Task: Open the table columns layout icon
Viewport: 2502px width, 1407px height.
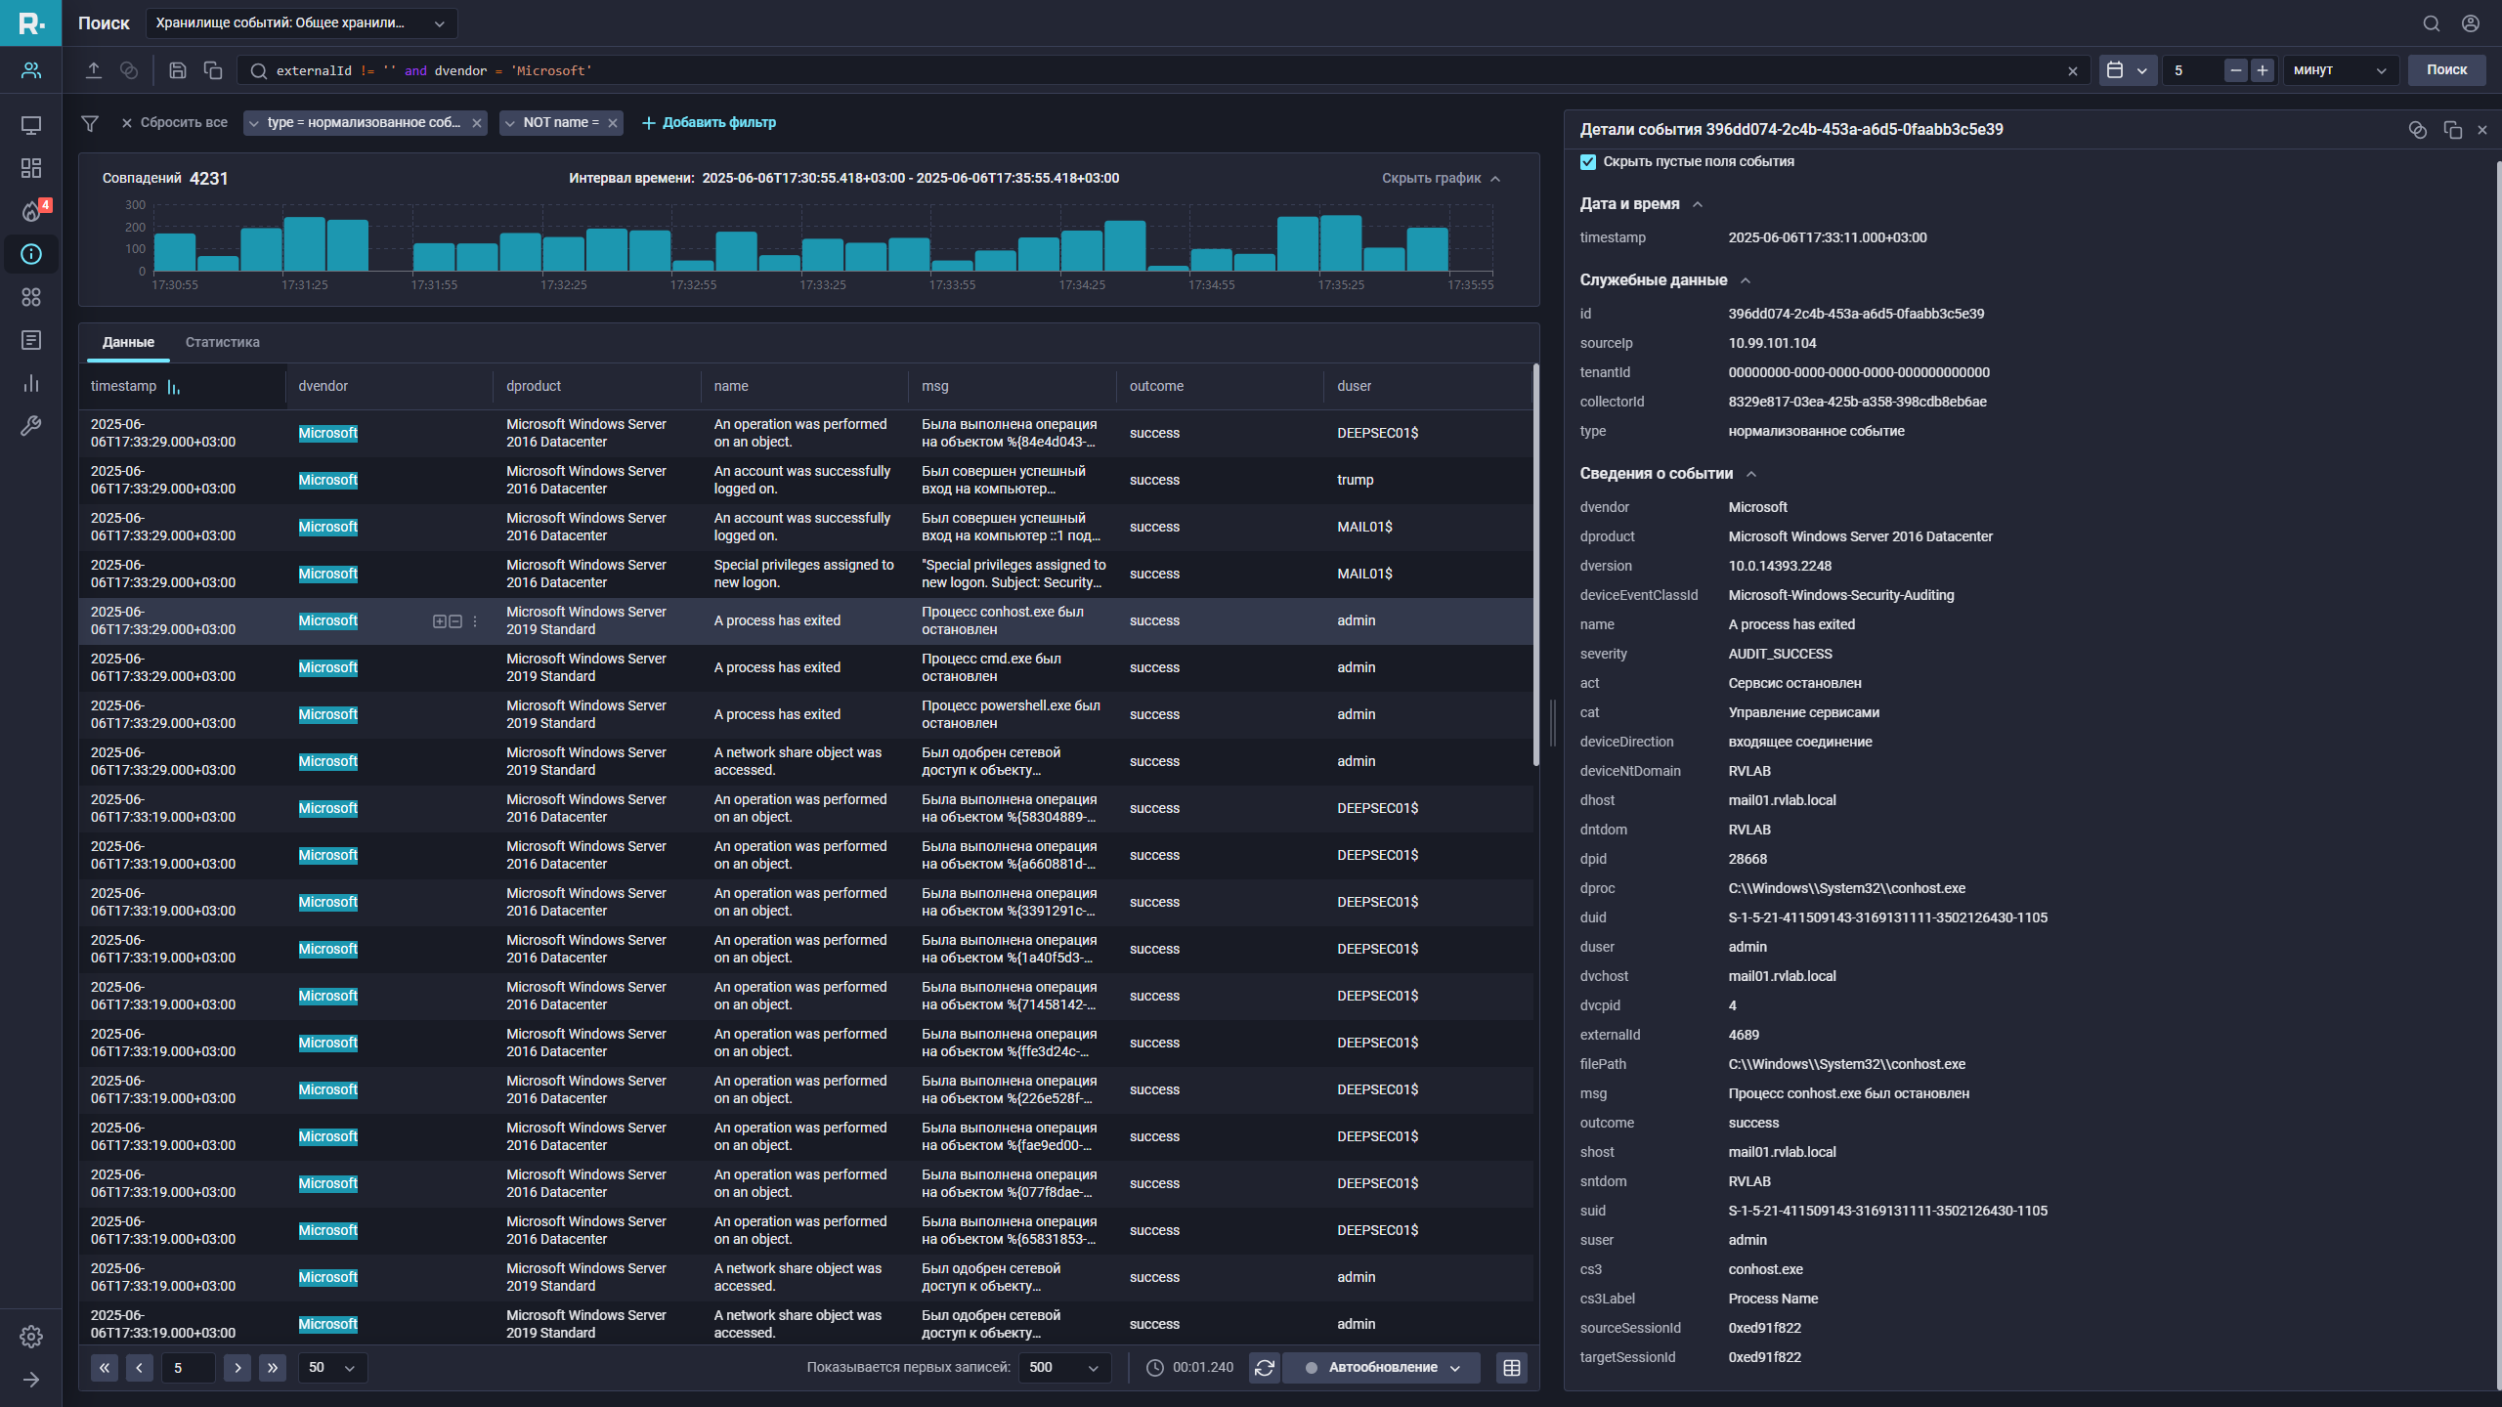Action: [x=1511, y=1368]
